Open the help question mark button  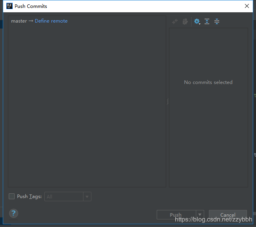point(13,213)
